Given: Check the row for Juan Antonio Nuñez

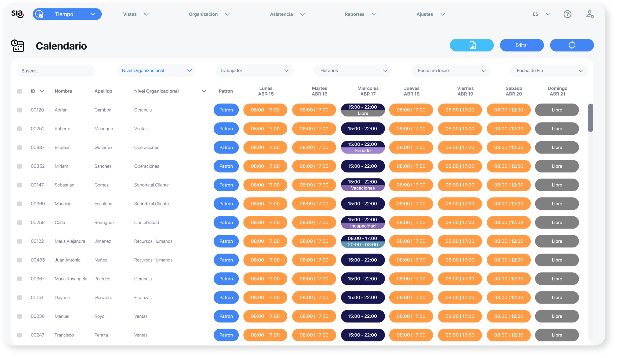Looking at the screenshot, I should (x=19, y=260).
